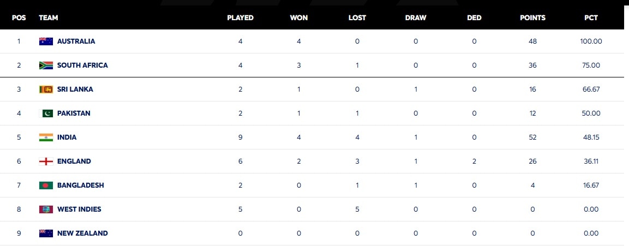Open the INDIA team name link

pyautogui.click(x=67, y=137)
